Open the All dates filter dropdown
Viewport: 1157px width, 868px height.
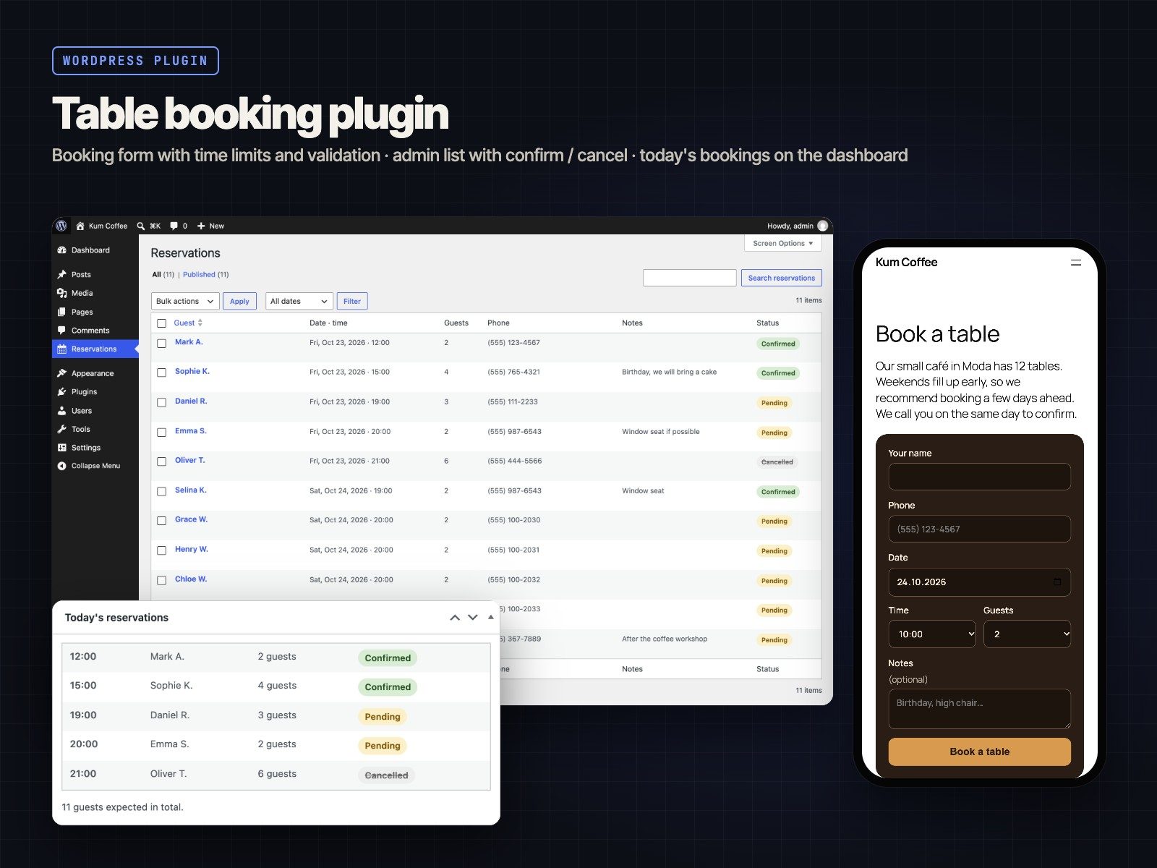[299, 301]
